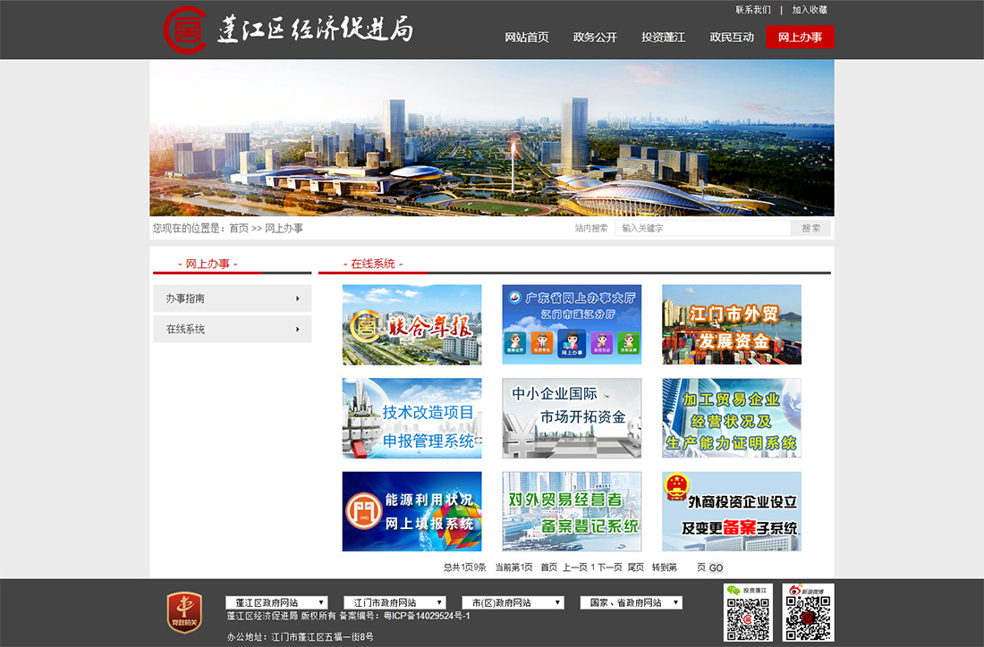The height and width of the screenshot is (647, 984).
Task: Open 江门市外贸发展资金 tile
Action: (x=731, y=324)
